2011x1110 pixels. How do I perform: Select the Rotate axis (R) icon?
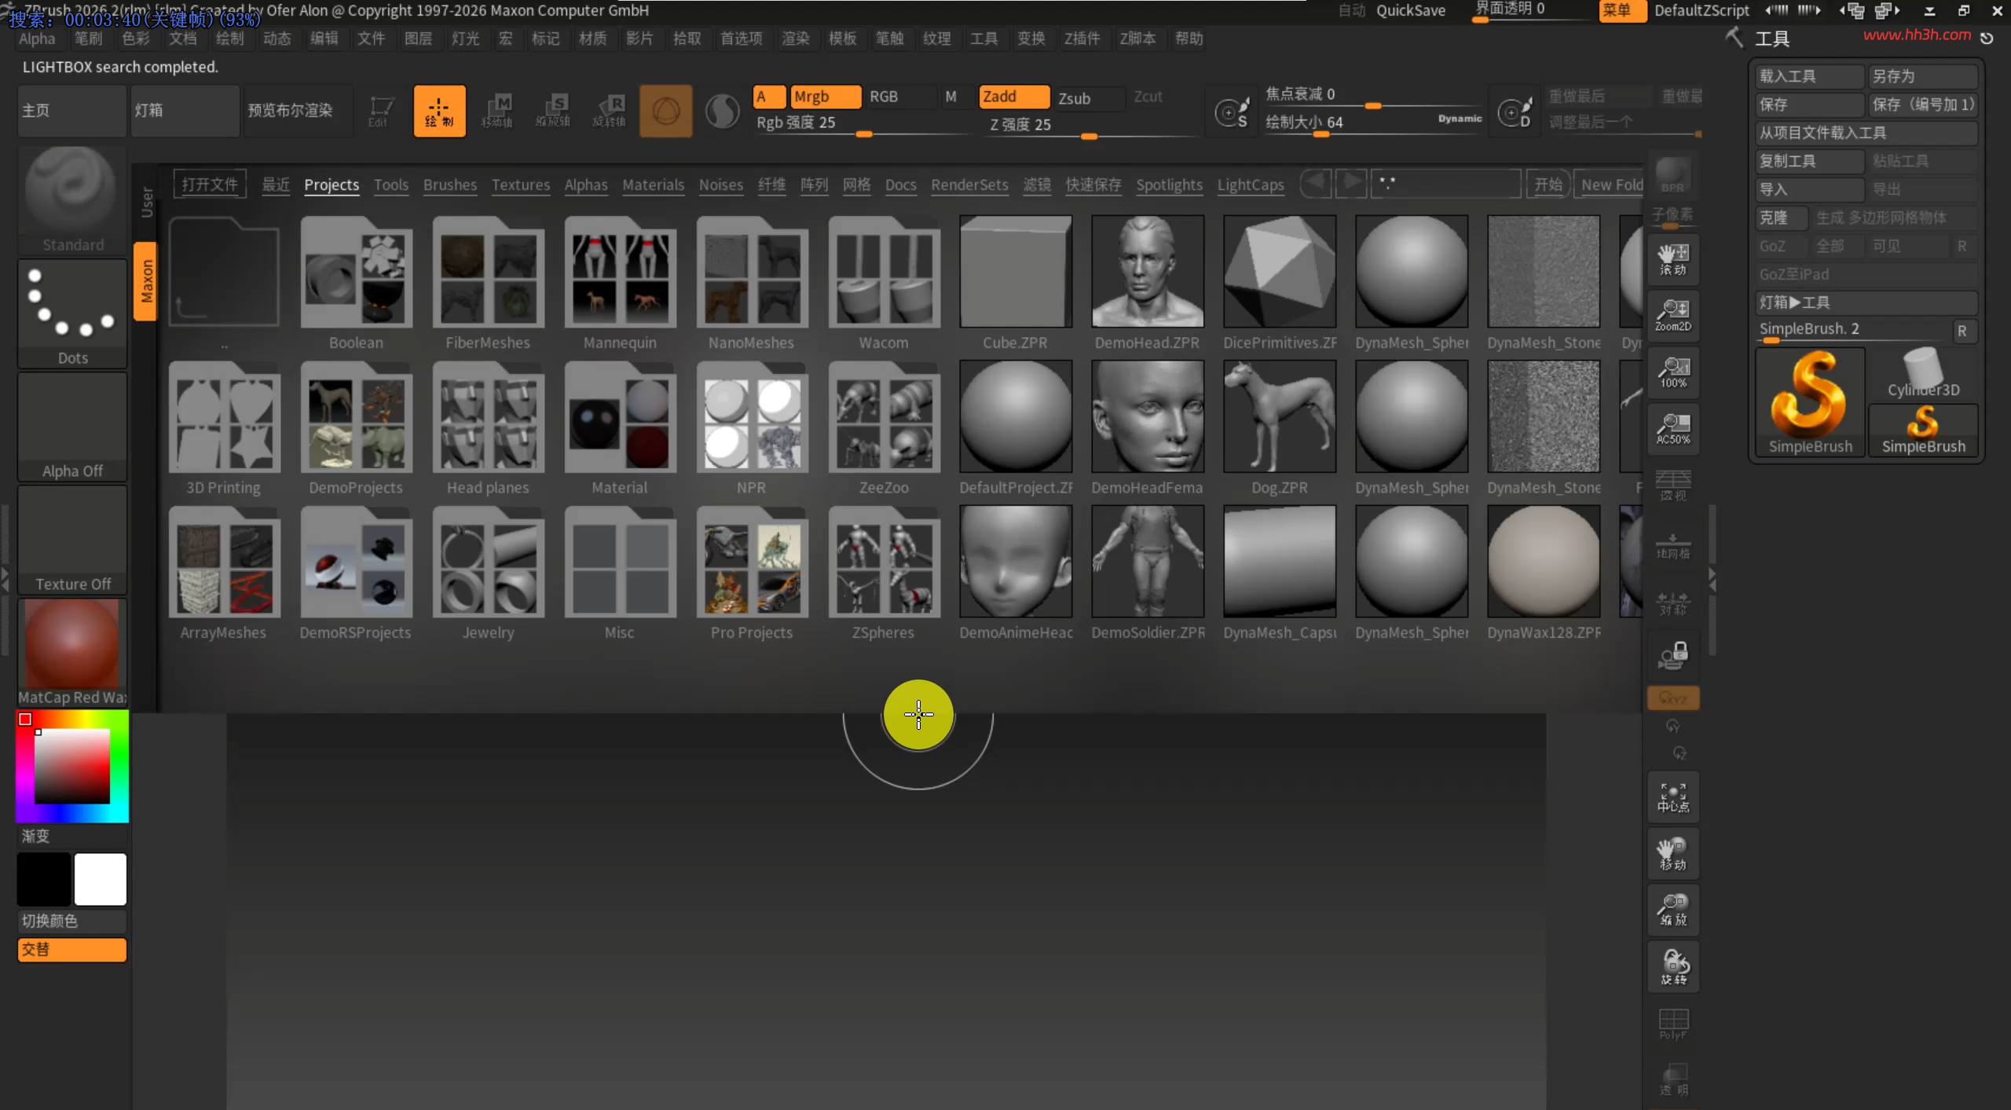point(610,111)
